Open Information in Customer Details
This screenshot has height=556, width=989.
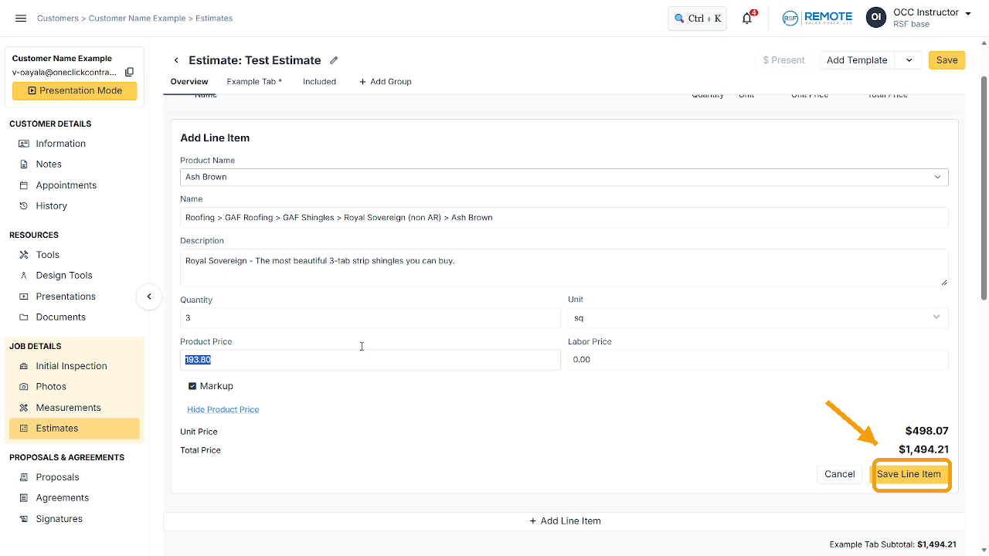click(60, 144)
